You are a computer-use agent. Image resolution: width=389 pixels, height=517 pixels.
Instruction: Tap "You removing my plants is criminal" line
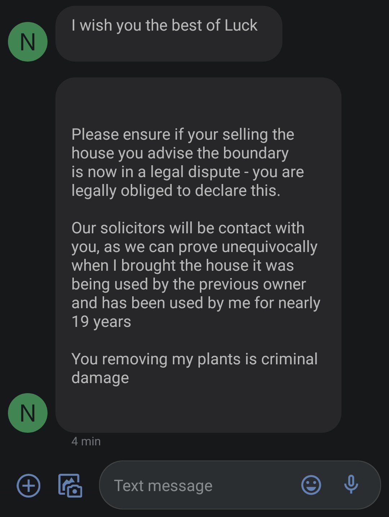click(194, 359)
